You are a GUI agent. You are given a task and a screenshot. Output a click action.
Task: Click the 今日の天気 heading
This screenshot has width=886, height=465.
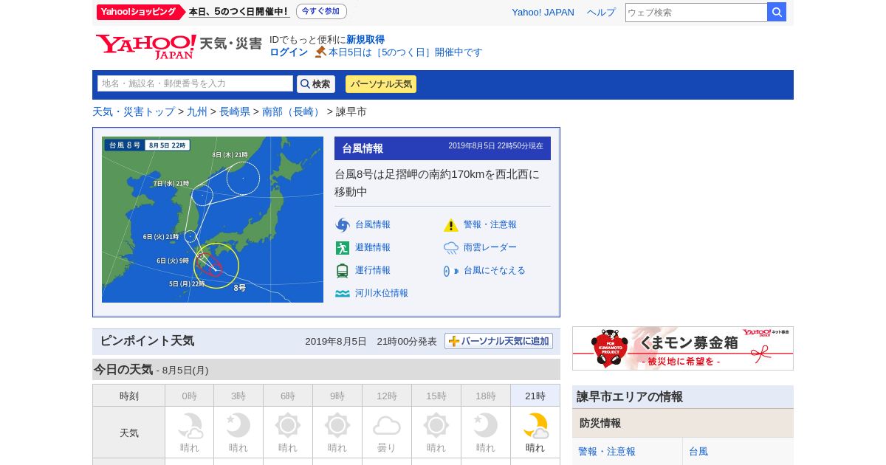[123, 370]
